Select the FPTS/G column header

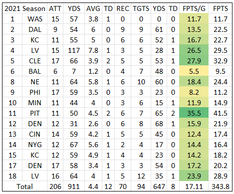(194, 8)
